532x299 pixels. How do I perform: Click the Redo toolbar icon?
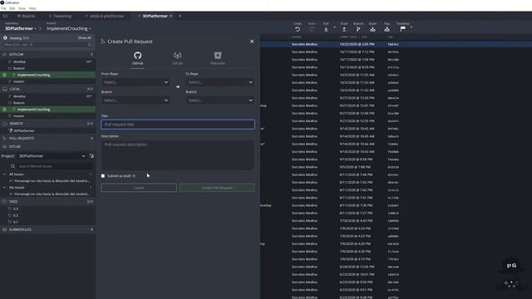pyautogui.click(x=312, y=30)
